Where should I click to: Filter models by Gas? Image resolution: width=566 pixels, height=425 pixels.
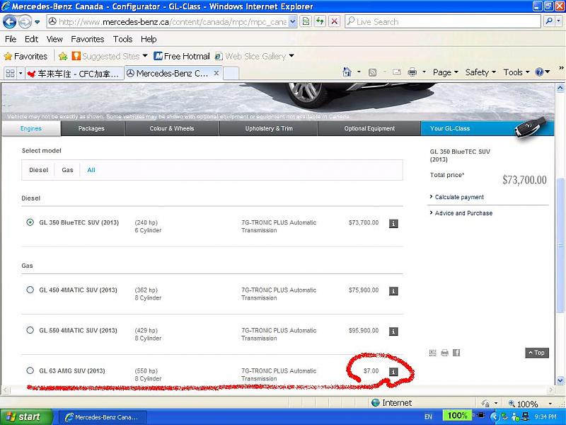(67, 170)
